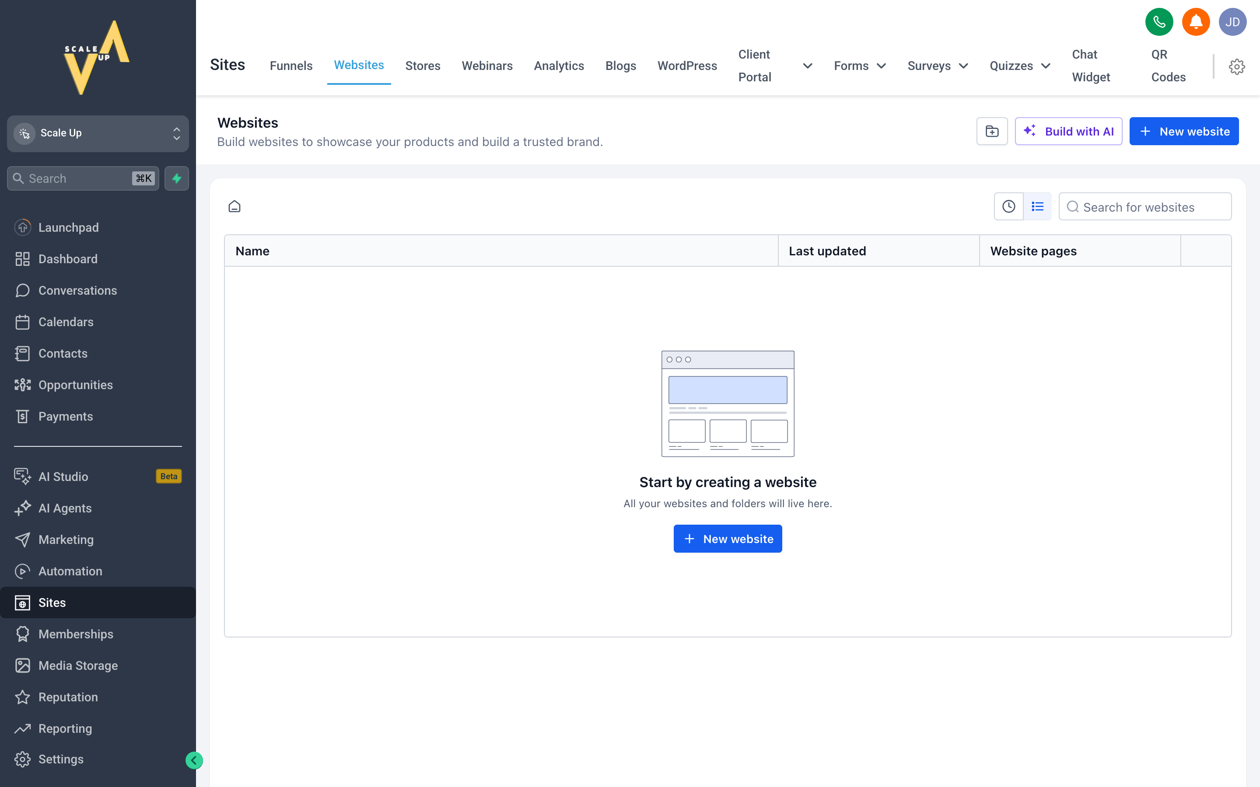Select Sites in sidebar

tap(98, 603)
